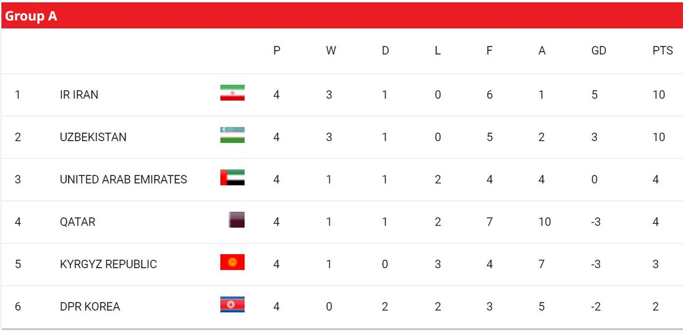Image resolution: width=683 pixels, height=331 pixels.
Task: Open the IR IRAN team name
Action: point(79,95)
